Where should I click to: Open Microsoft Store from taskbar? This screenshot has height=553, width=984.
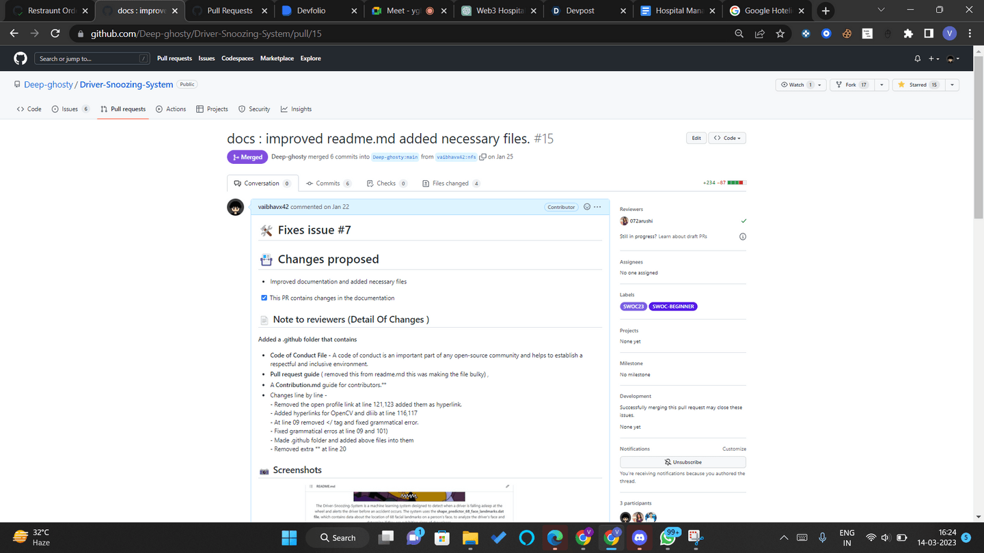click(x=442, y=538)
